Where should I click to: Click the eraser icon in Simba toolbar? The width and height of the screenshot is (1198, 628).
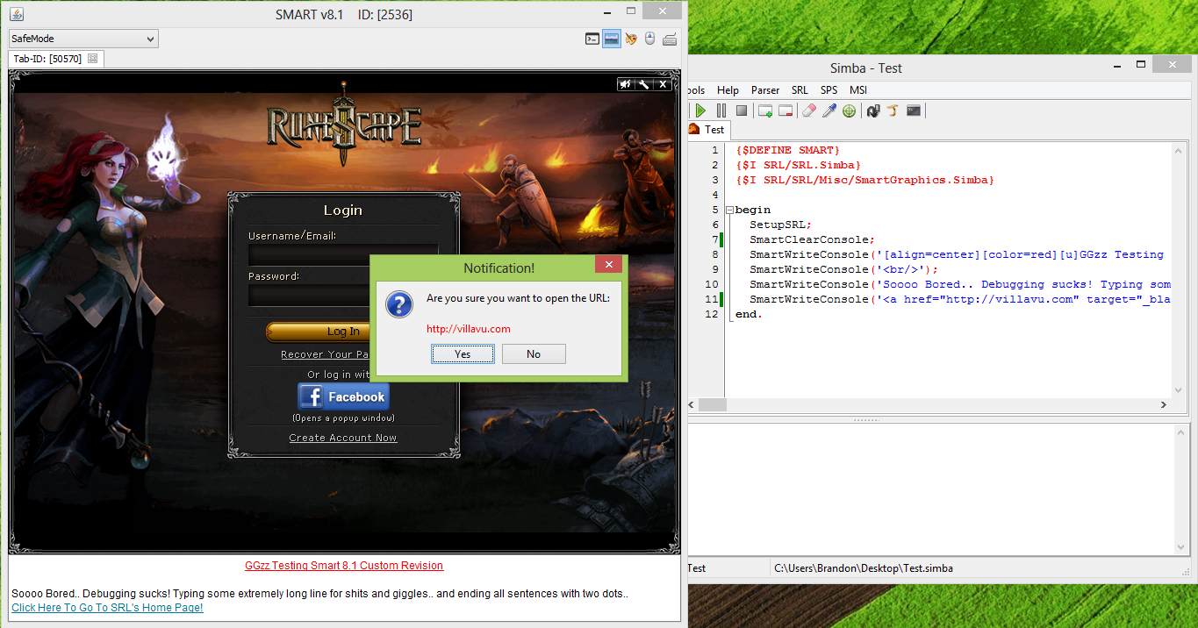pos(809,111)
